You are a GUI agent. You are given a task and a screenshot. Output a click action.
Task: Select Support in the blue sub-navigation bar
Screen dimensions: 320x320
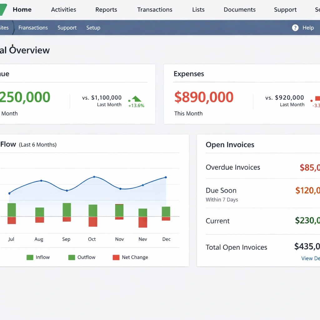click(x=67, y=28)
